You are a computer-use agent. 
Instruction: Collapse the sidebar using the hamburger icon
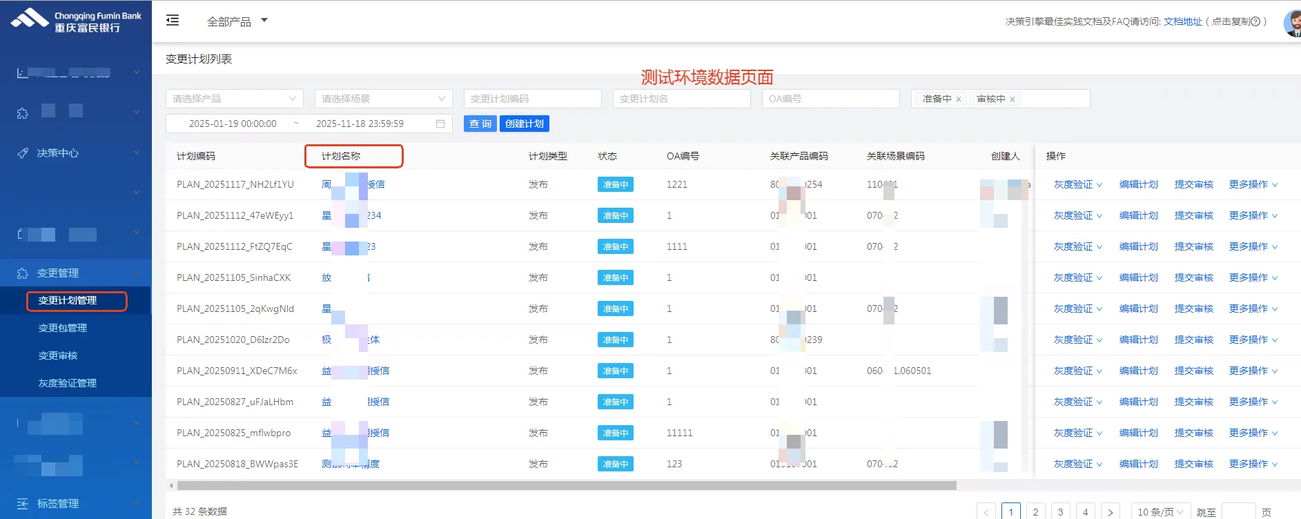click(x=173, y=21)
